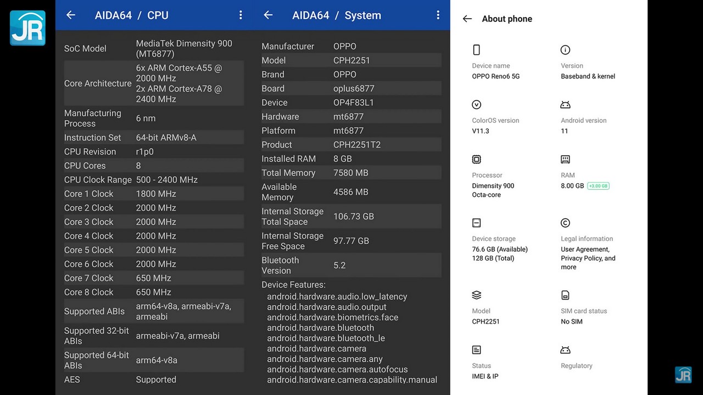Open the overflow menu on AIDA64 CPU

point(241,15)
